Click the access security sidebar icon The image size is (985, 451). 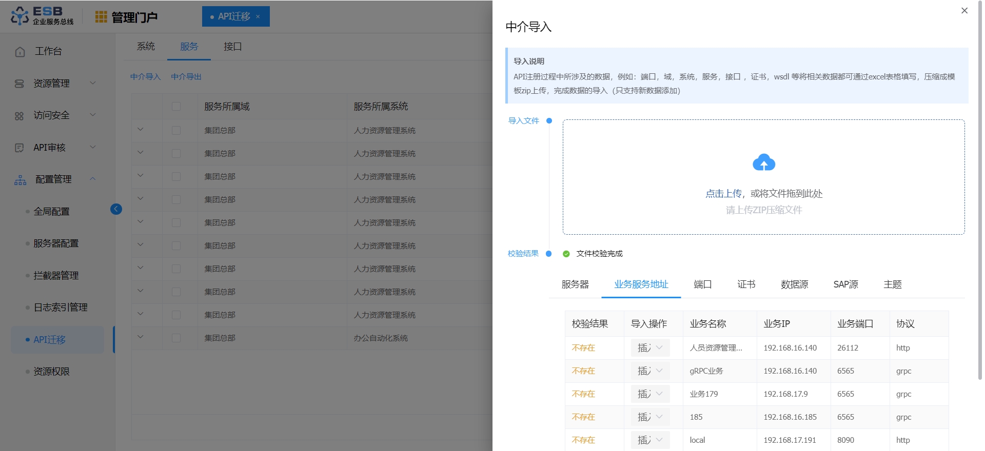click(x=19, y=116)
